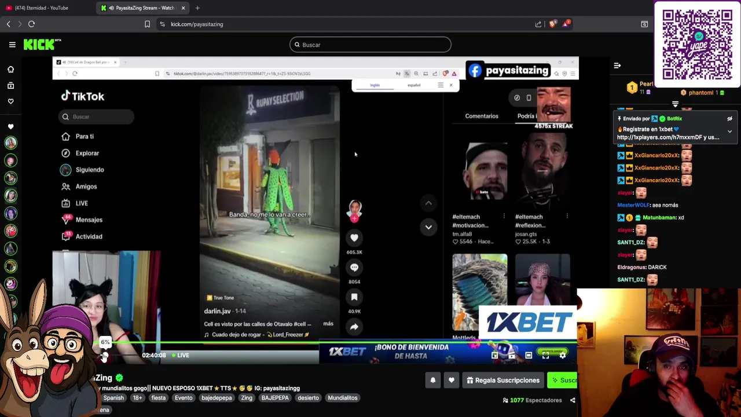
Task: Click the Kick logo
Action: (42, 45)
